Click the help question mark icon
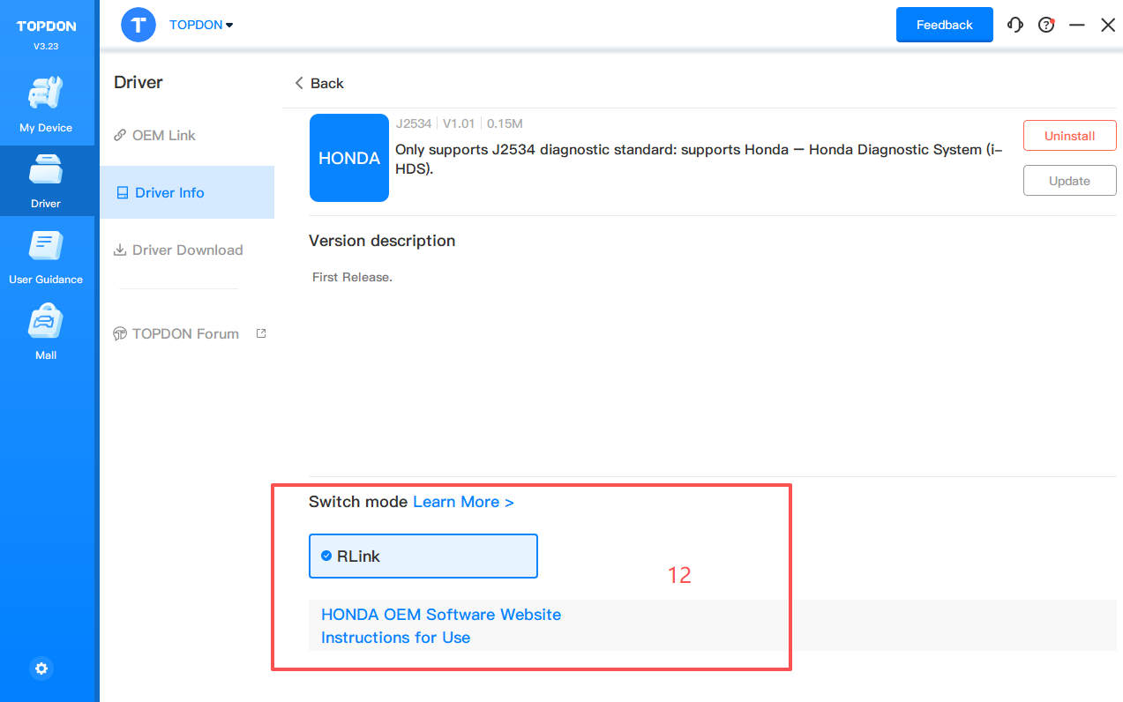Screen dimensions: 1123x702 [1046, 25]
